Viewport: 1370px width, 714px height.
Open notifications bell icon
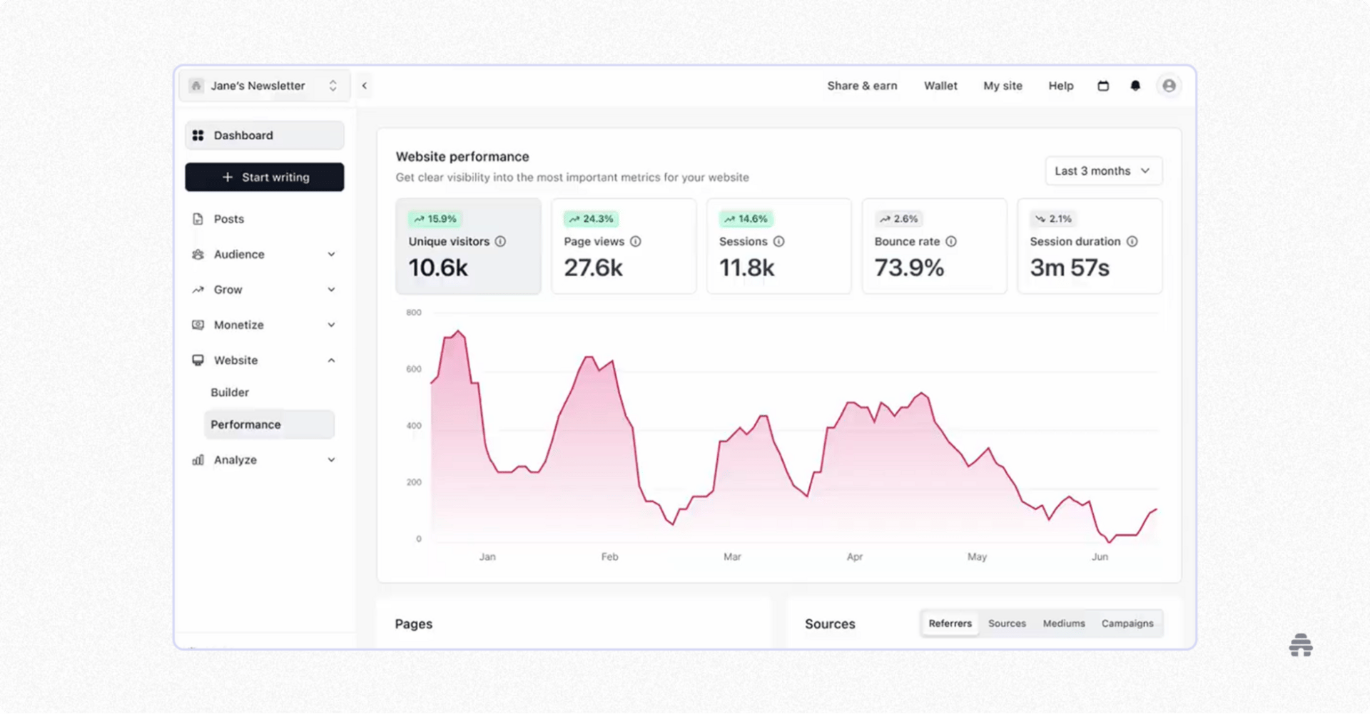[x=1135, y=86]
